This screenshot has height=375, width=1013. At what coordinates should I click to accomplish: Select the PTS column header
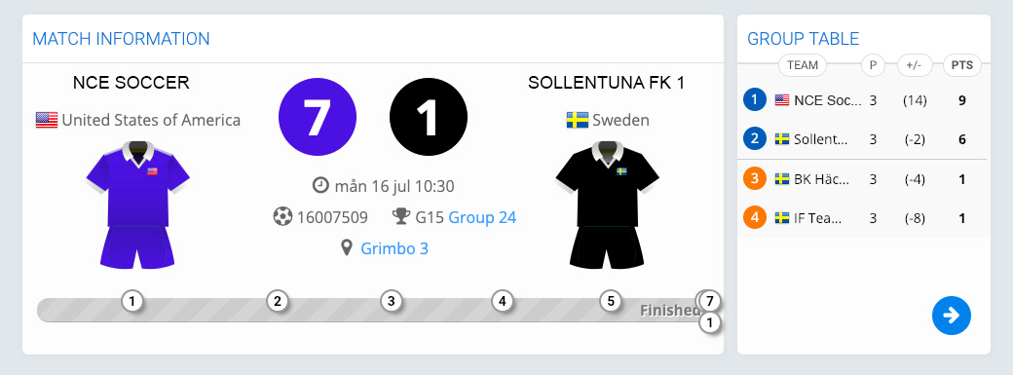pyautogui.click(x=962, y=65)
